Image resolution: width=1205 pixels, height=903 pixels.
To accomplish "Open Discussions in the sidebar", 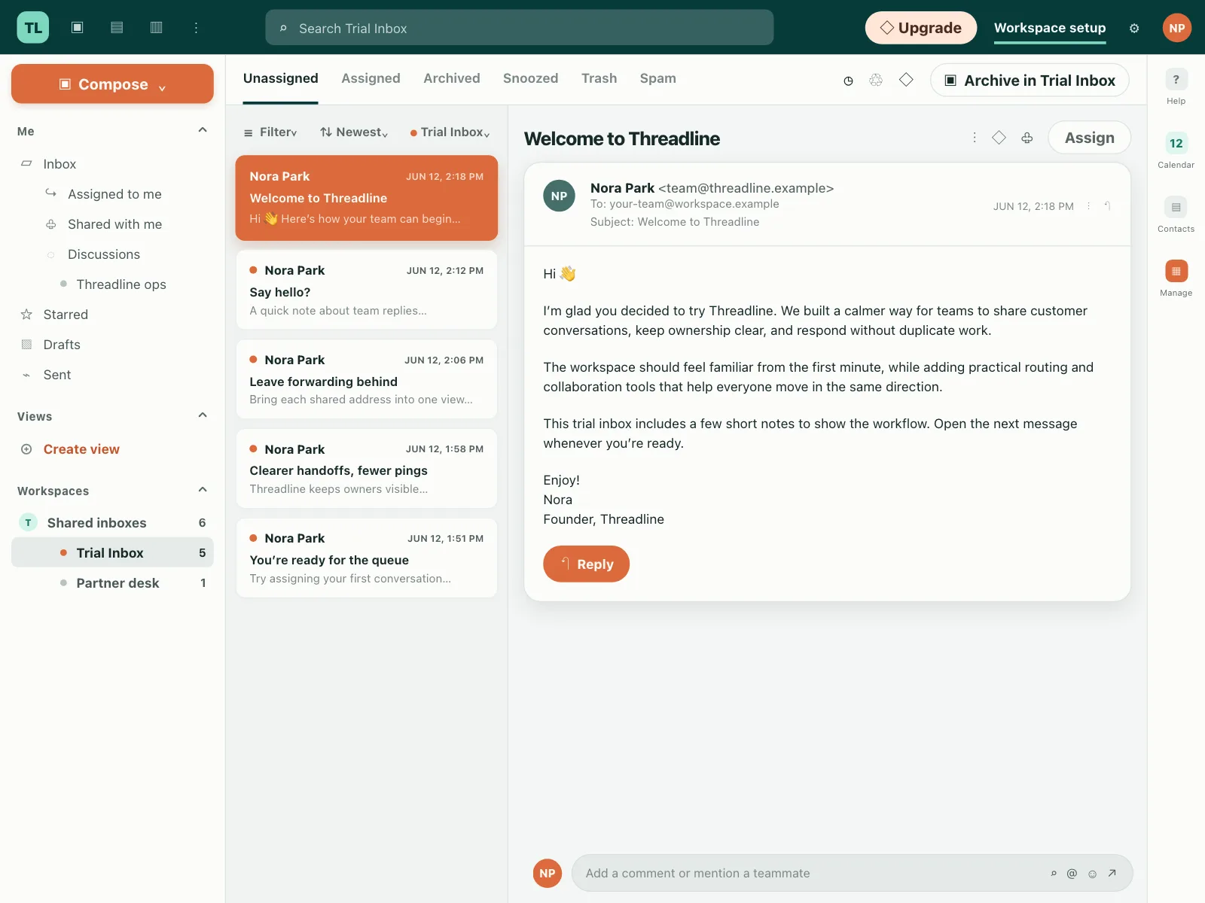I will point(113,254).
